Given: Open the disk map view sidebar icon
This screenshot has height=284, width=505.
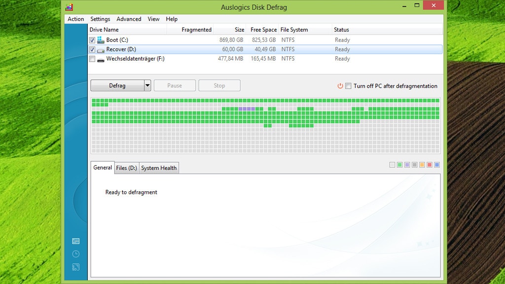Looking at the screenshot, I should 75,241.
